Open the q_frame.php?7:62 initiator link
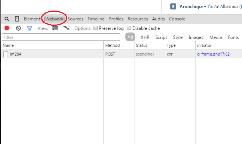Viewport: 242px width, 144px height. coord(213,54)
